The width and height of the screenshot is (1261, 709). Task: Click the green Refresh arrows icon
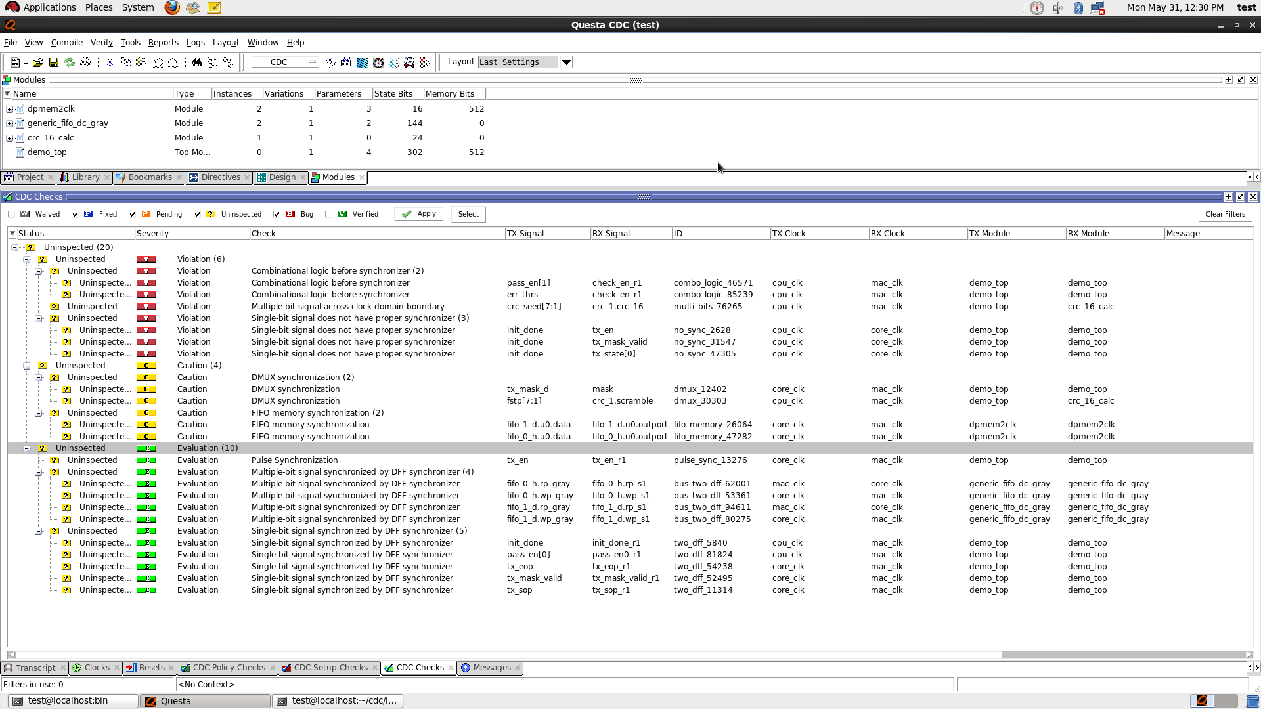click(70, 62)
